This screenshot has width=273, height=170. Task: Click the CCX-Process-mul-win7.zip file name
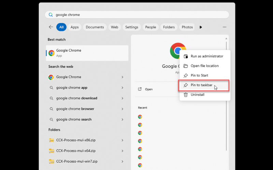click(x=77, y=161)
